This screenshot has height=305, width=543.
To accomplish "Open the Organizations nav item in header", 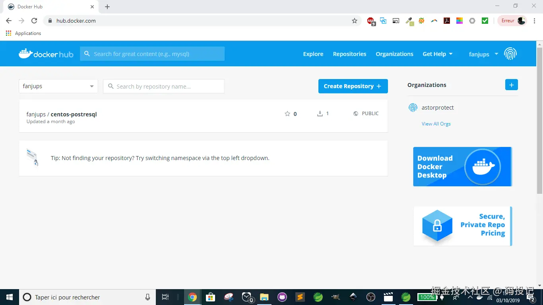I will pyautogui.click(x=394, y=54).
